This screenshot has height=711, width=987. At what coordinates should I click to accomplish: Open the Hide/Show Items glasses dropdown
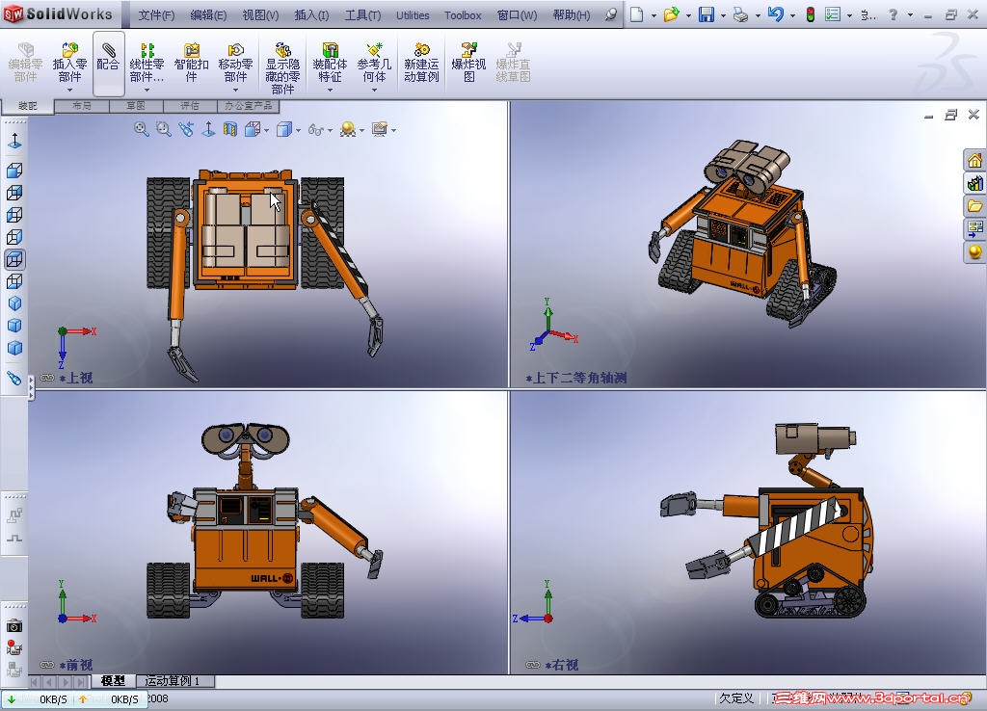pyautogui.click(x=330, y=130)
